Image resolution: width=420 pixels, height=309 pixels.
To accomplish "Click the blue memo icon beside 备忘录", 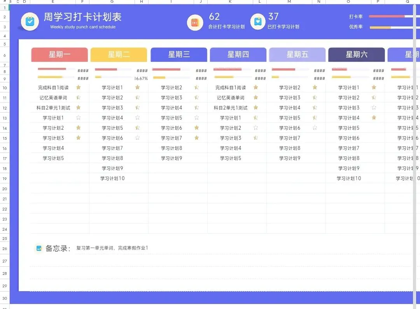I will [39, 248].
